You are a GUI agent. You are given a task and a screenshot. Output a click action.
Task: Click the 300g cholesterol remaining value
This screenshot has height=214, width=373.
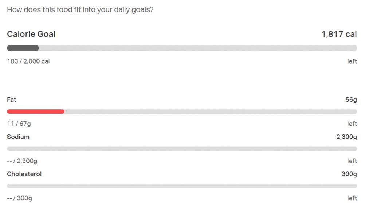[x=349, y=174]
